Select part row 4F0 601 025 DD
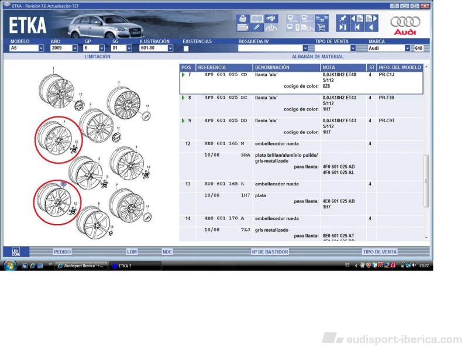 [301, 129]
